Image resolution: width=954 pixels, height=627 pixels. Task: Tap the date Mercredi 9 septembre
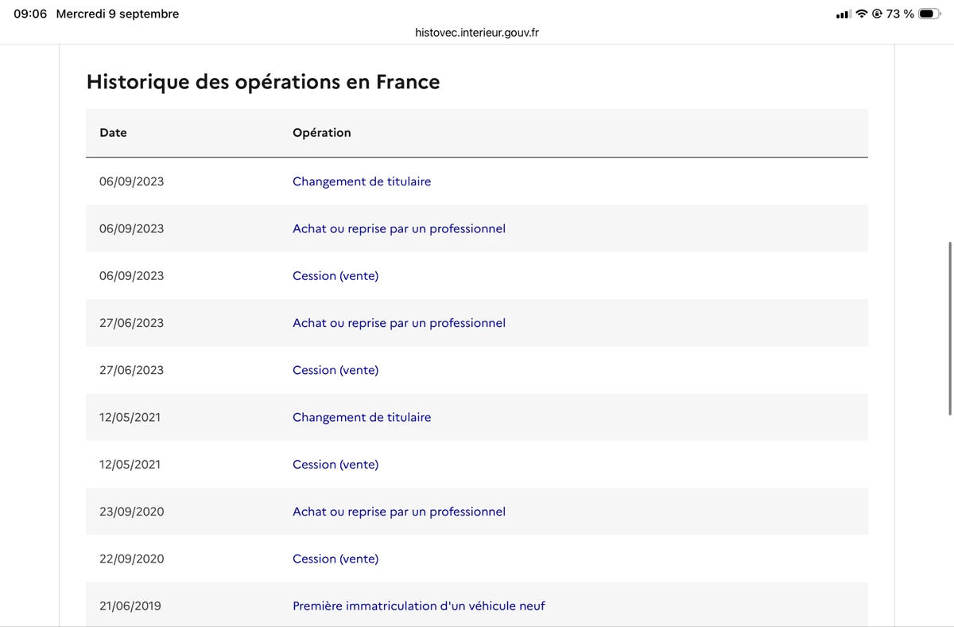point(118,14)
